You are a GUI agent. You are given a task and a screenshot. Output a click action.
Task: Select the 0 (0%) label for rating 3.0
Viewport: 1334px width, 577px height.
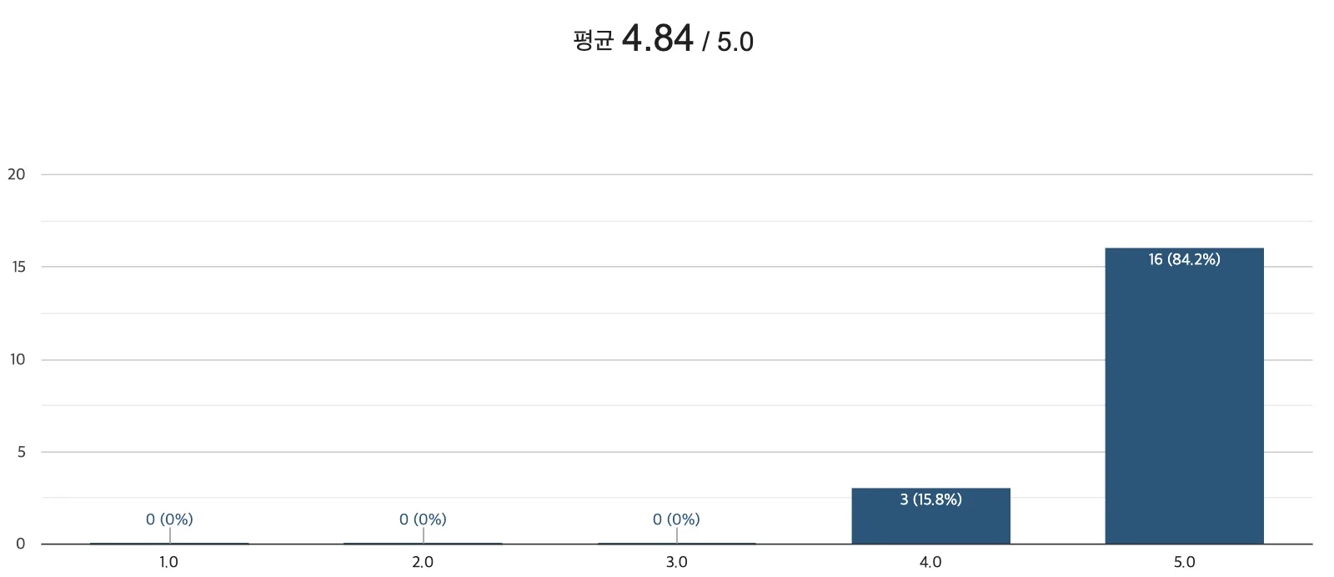[x=676, y=519]
